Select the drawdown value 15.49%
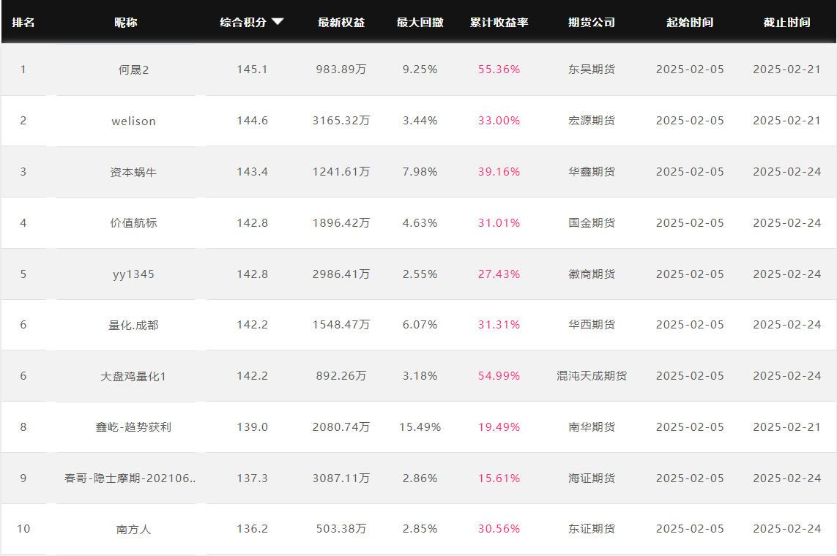 pos(420,427)
